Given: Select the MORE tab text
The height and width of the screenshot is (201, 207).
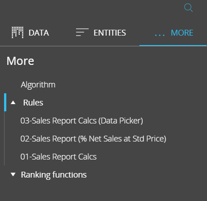Looking at the screenshot, I should point(182,33).
